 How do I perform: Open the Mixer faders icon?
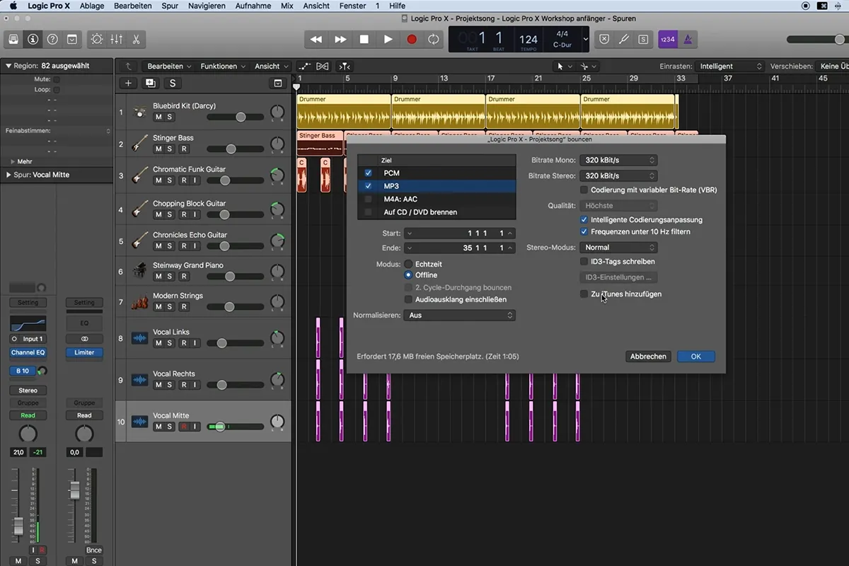pyautogui.click(x=117, y=40)
